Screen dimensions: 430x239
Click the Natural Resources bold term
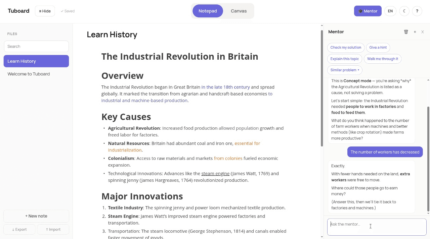[x=129, y=143]
